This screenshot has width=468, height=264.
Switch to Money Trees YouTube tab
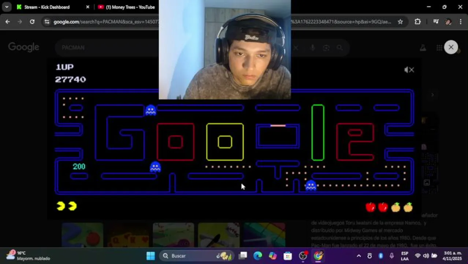126,7
